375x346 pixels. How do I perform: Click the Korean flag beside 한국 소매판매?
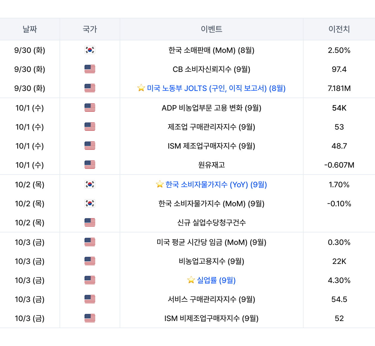pos(90,50)
